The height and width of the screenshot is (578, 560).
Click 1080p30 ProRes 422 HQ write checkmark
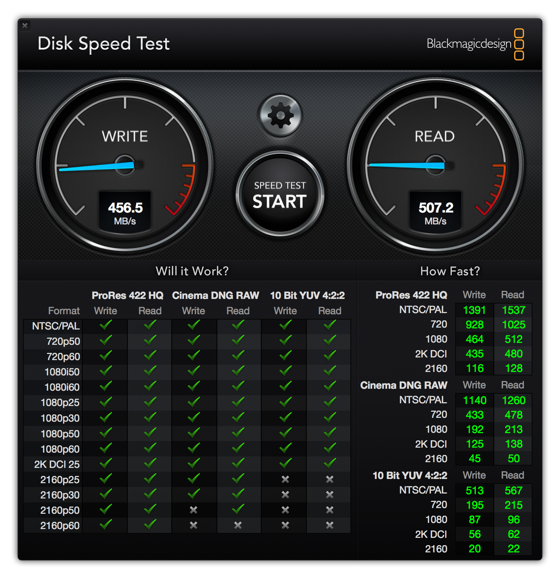(106, 417)
